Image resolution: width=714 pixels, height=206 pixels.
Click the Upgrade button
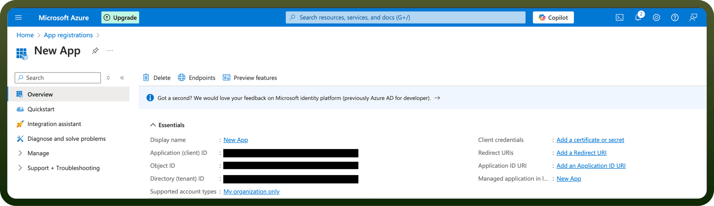click(x=120, y=17)
